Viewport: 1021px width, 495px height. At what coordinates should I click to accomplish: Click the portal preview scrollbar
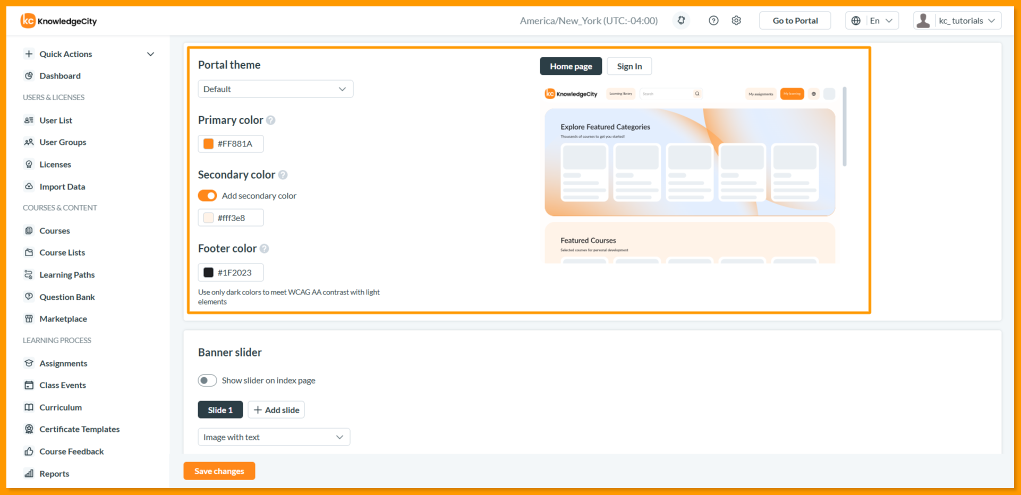pyautogui.click(x=845, y=126)
